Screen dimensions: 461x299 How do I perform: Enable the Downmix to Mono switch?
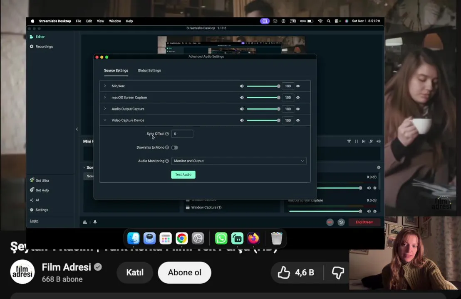pos(175,147)
